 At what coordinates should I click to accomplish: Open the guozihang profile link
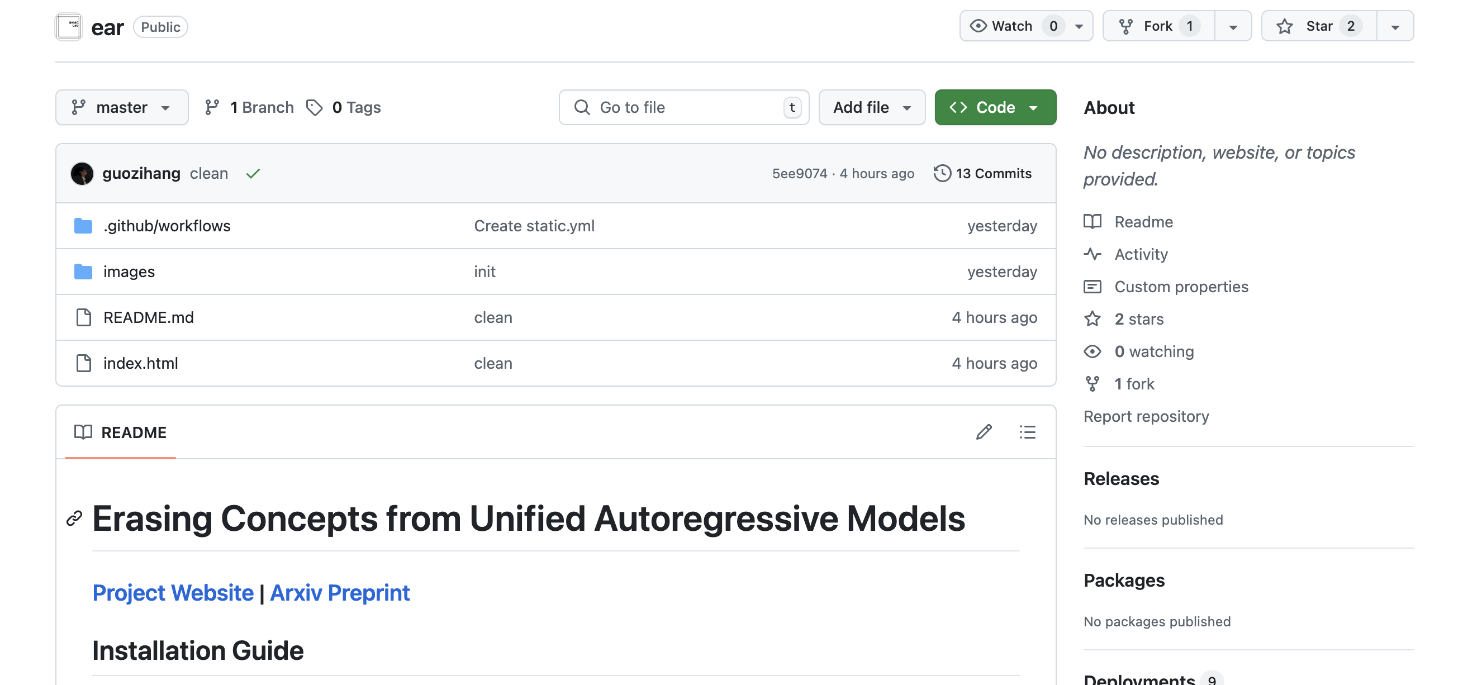click(x=141, y=173)
